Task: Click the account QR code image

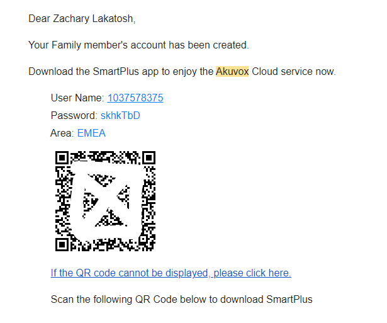Action: click(x=105, y=201)
